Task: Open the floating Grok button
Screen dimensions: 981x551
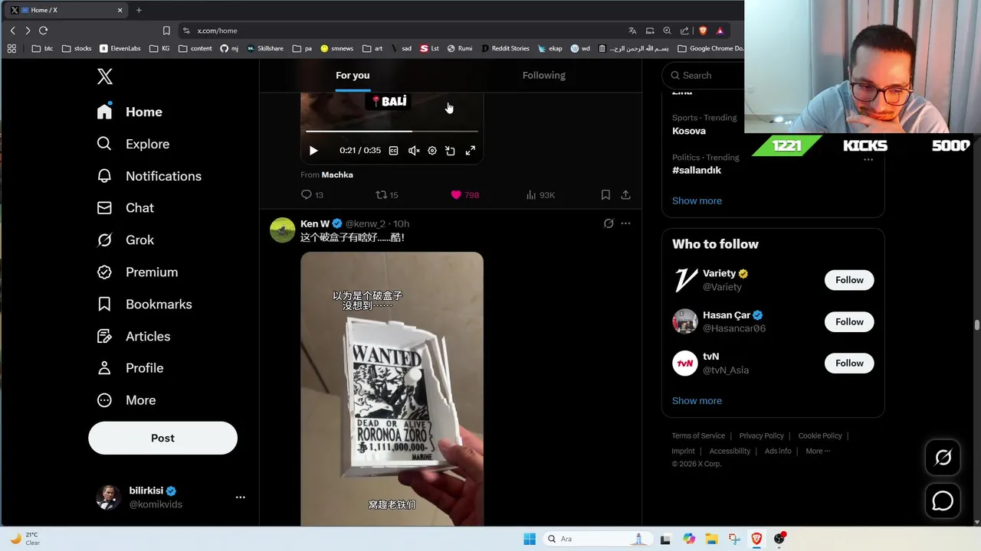Action: [943, 458]
